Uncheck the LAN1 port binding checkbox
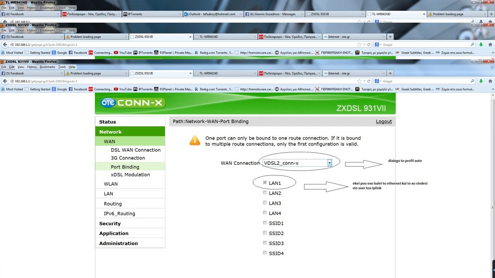This screenshot has height=278, width=495. coord(265,182)
